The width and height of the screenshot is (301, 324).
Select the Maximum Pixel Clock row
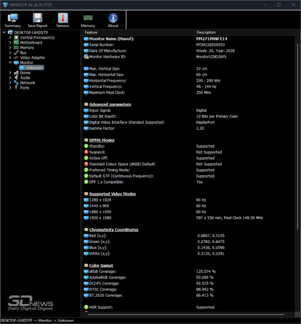point(189,92)
